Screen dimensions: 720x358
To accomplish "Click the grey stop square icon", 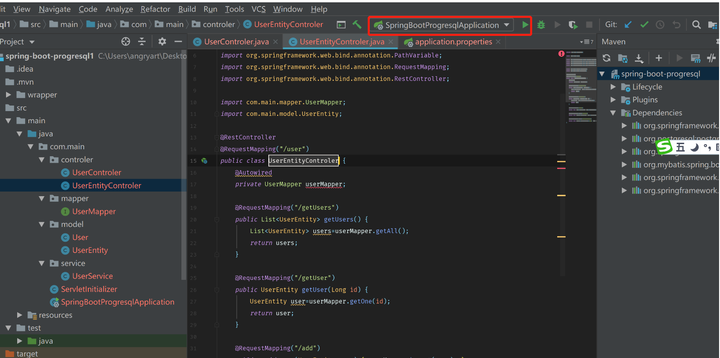I will (x=589, y=25).
